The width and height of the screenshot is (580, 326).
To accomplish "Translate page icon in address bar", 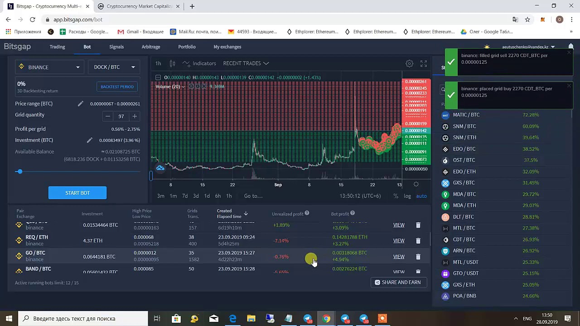I will (515, 19).
